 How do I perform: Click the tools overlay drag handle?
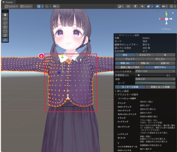(5, 11)
